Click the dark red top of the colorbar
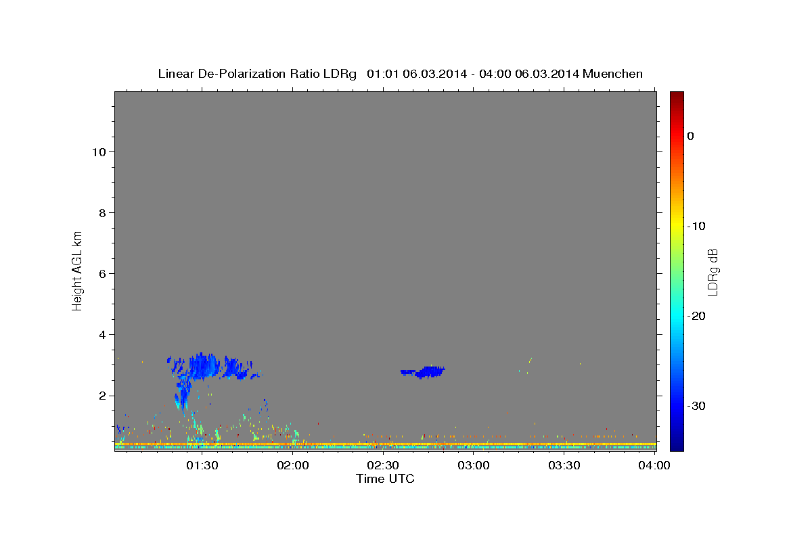812x541 pixels. (677, 97)
